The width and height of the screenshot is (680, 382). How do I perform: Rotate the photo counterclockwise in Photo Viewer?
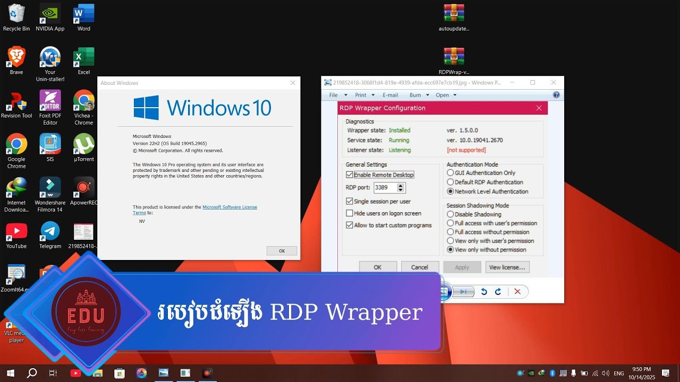pos(484,291)
